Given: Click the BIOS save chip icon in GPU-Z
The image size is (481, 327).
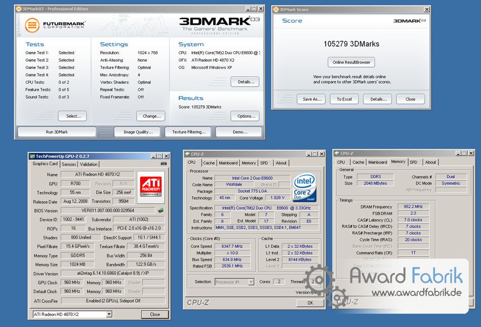Looking at the screenshot, I should pos(161,210).
